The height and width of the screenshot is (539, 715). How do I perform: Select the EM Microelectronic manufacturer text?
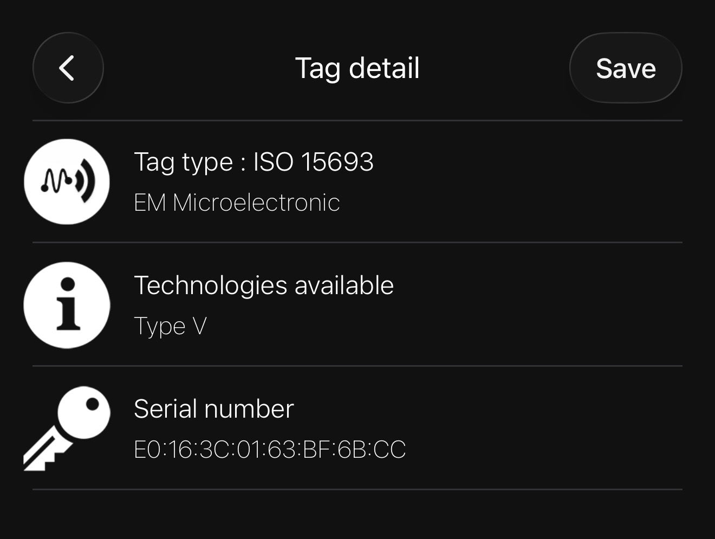237,203
